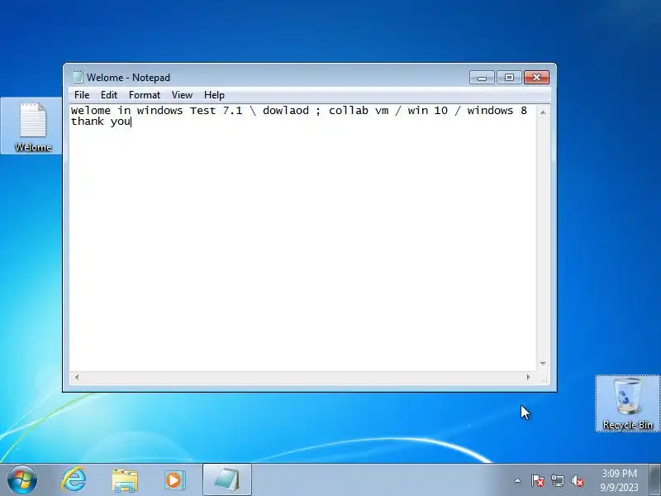Click the Notepad taskbar button
This screenshot has width=661, height=496.
[227, 479]
